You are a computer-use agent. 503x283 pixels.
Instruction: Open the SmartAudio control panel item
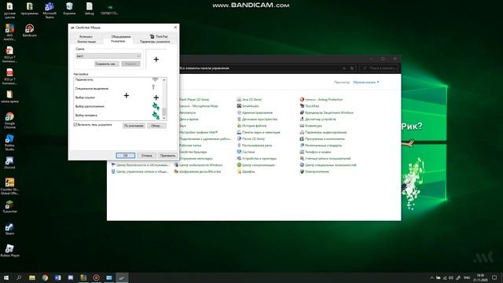tap(248, 106)
